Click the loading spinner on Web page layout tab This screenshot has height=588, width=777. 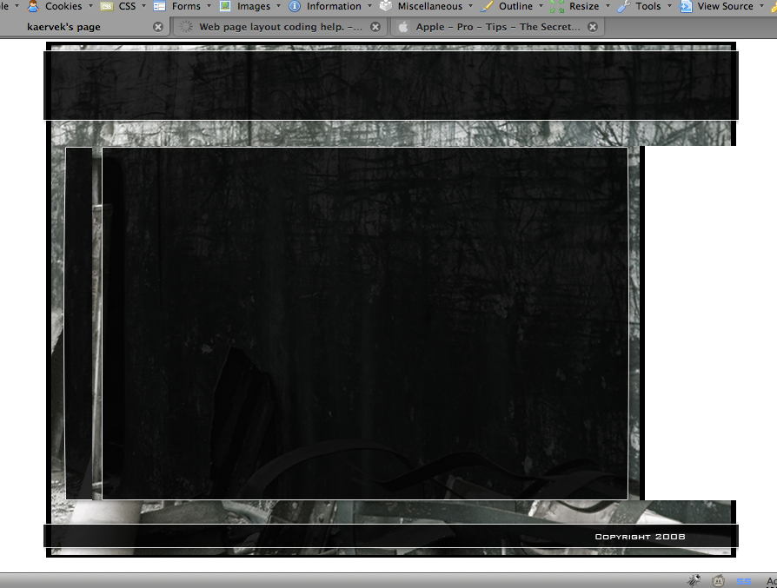pyautogui.click(x=186, y=27)
